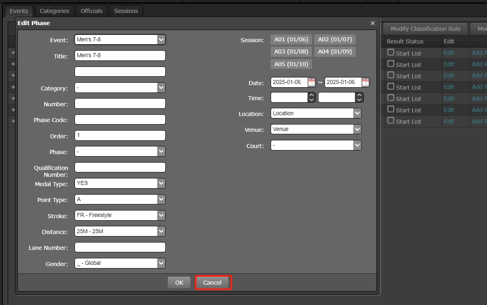Expand the Court dropdown
487x305 pixels.
tap(357, 145)
